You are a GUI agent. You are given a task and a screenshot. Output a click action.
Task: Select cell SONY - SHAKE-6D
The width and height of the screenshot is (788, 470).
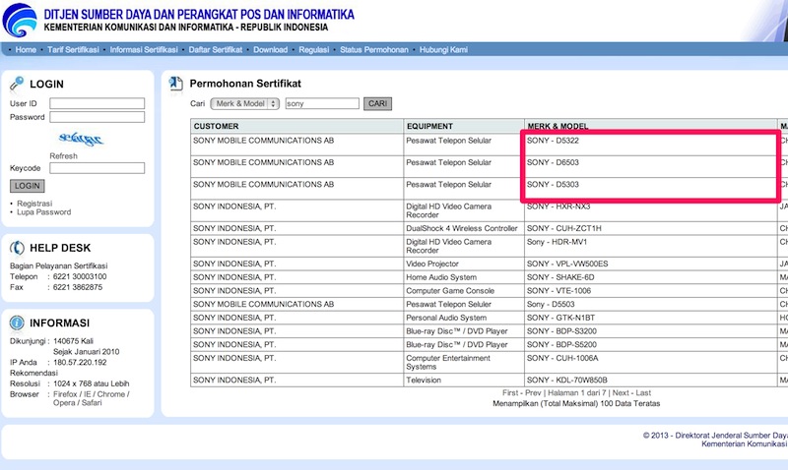click(650, 277)
